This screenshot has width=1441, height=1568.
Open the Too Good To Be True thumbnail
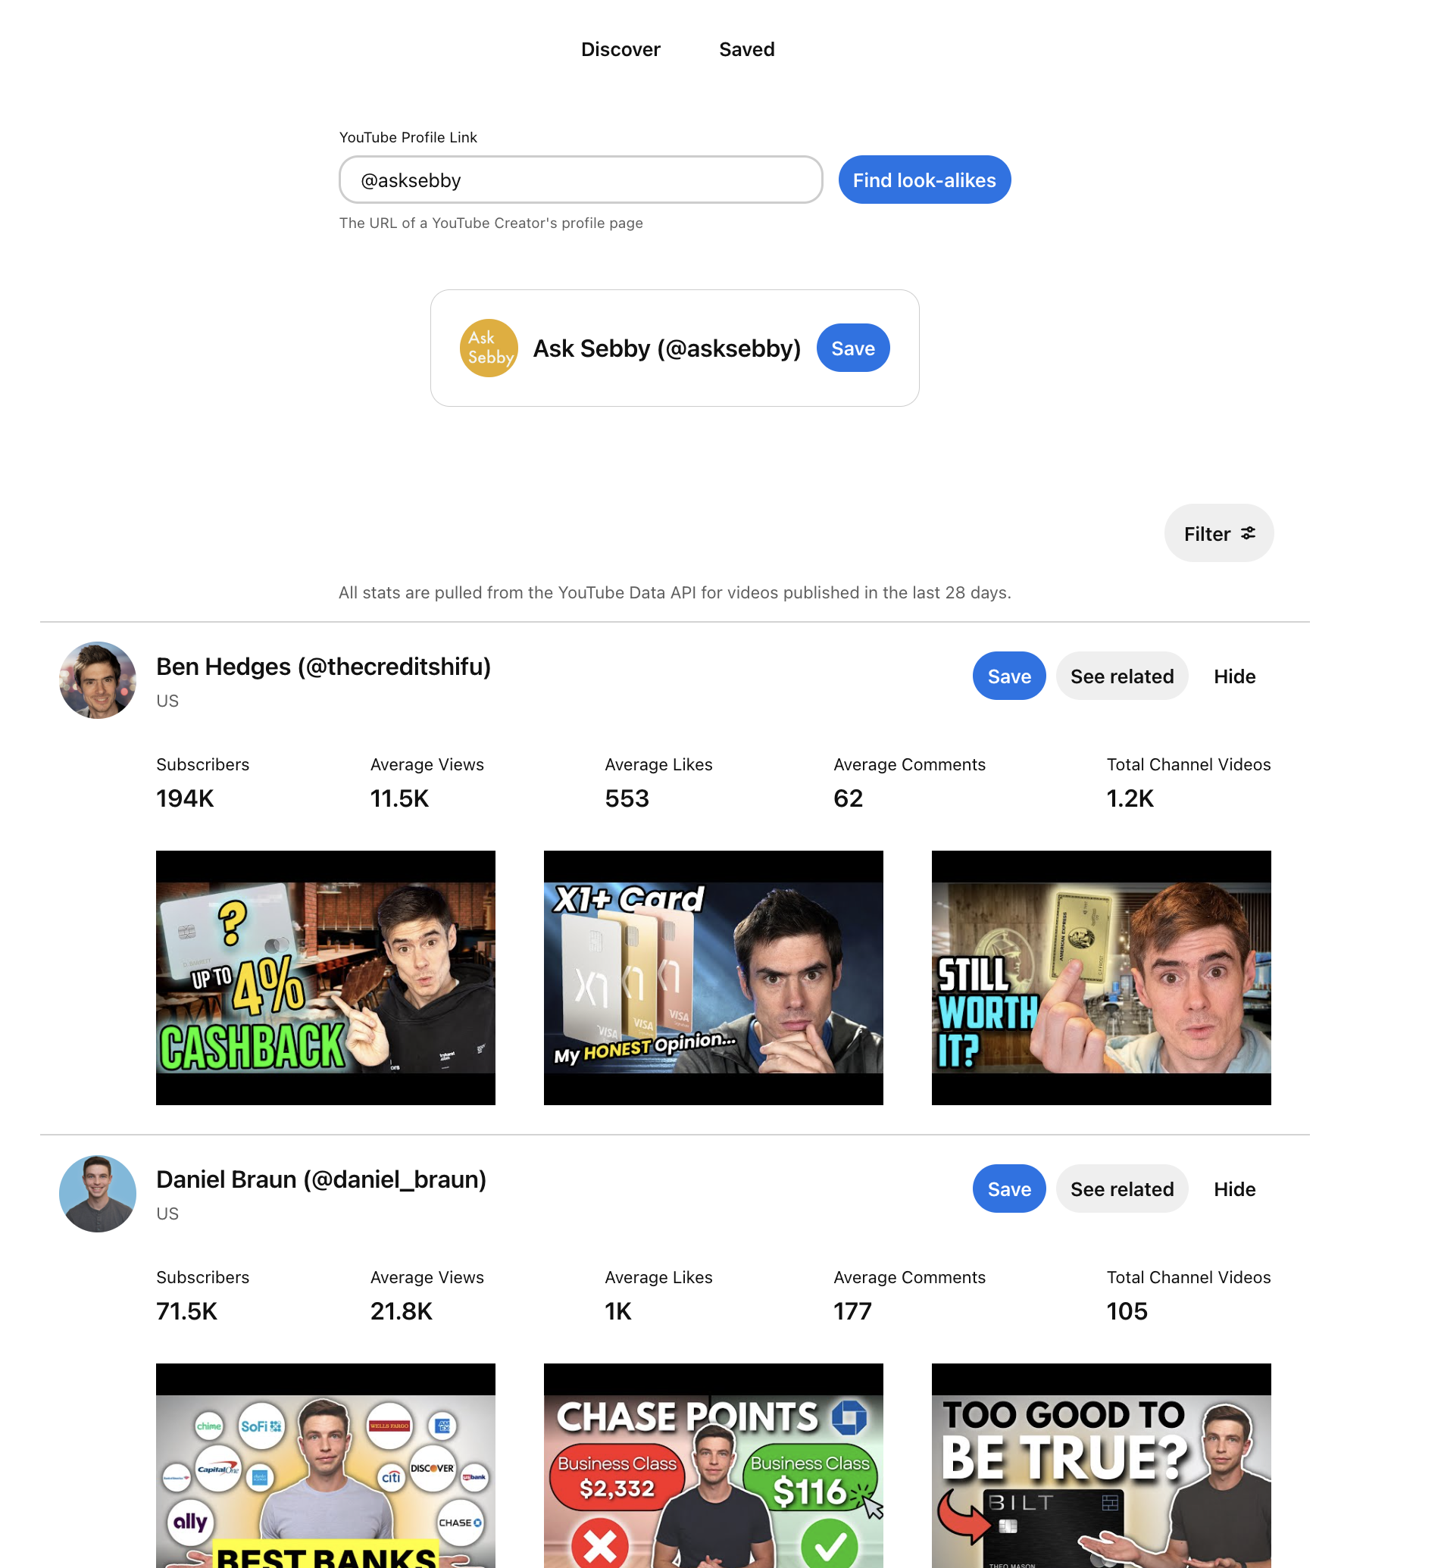(x=1100, y=1466)
